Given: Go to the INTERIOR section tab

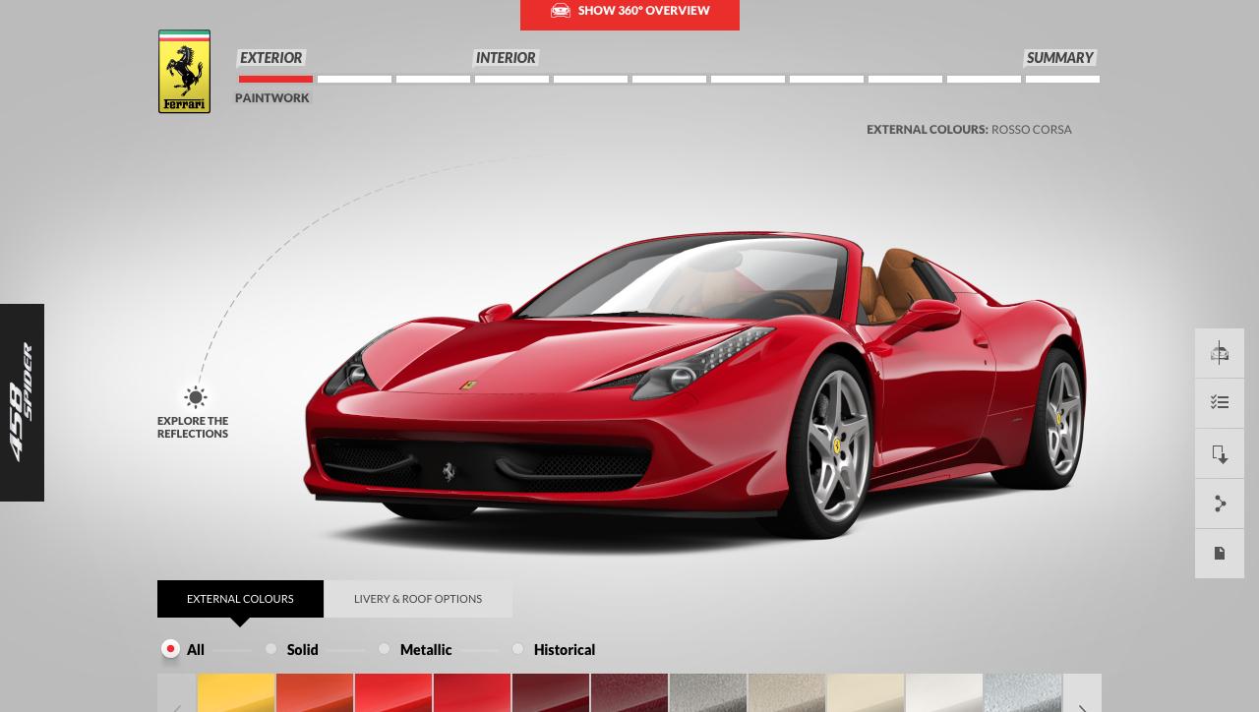Looking at the screenshot, I should 506,58.
